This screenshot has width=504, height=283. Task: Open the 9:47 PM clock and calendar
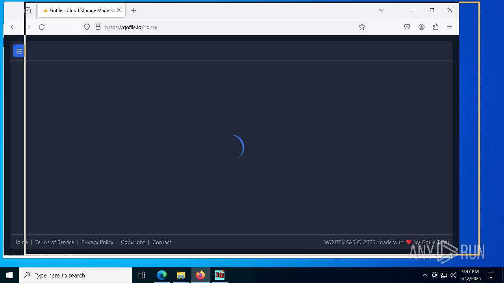471,275
